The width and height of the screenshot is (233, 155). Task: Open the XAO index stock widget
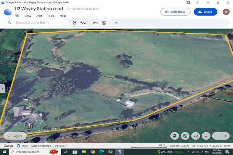169,152
